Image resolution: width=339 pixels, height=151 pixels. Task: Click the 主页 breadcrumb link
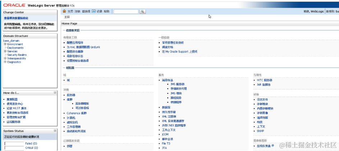pos(67,17)
